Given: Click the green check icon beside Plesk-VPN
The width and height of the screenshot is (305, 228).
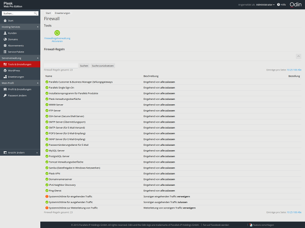Looking at the screenshot, I should 47,173.
